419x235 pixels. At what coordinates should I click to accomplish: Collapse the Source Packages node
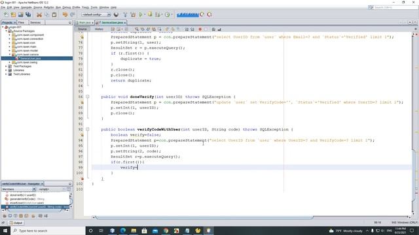(x=7, y=31)
